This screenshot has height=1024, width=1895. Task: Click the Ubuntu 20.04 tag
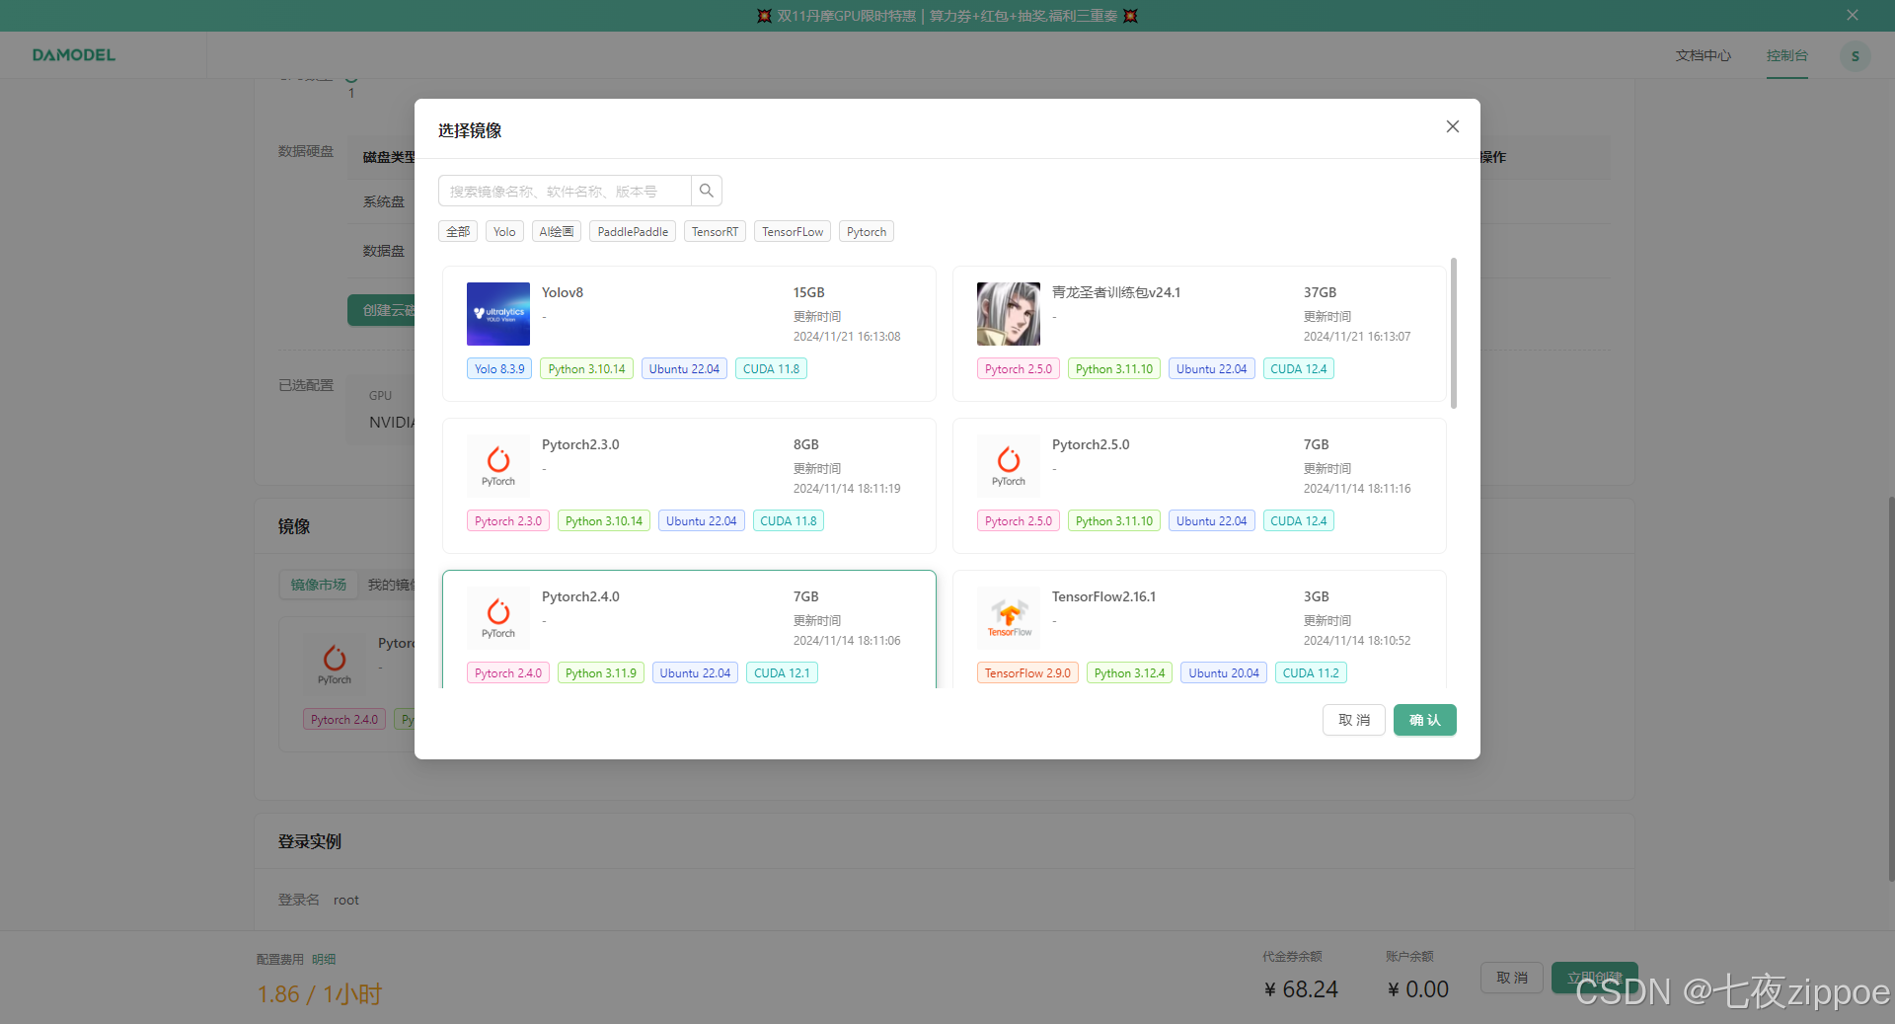coord(1224,672)
